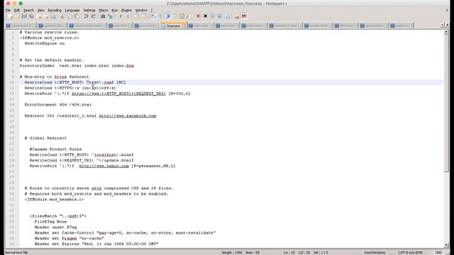Click the Stop Recording black square icon

(205, 16)
